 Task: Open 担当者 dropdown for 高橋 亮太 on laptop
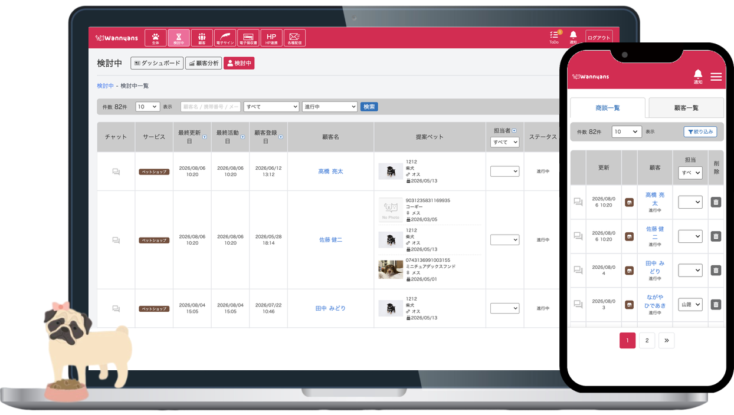504,172
